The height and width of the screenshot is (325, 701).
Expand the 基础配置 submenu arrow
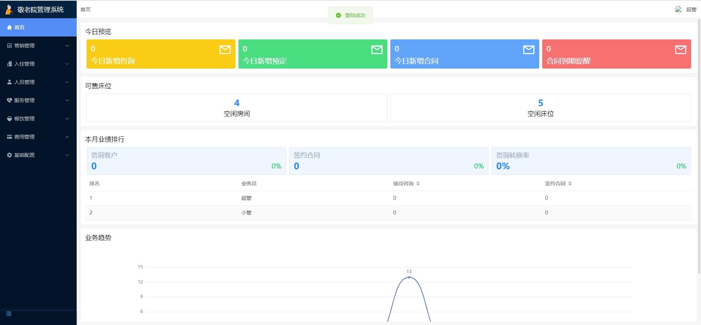[67, 155]
